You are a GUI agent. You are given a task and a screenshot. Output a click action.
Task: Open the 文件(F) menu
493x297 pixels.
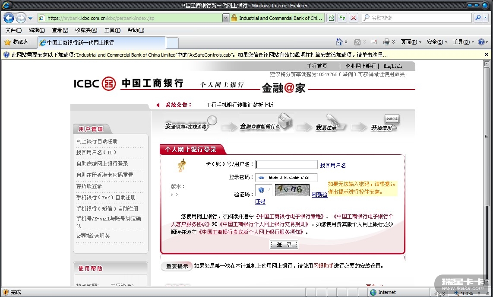[13, 30]
